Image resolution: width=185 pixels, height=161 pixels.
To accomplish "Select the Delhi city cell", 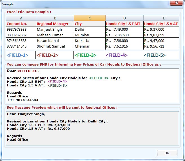I will (x=90, y=29).
